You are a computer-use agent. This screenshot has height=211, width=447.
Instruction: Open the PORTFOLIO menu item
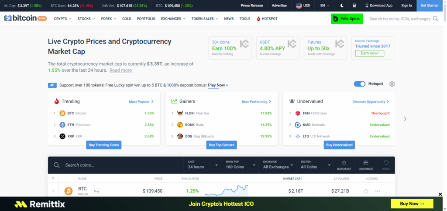click(146, 19)
